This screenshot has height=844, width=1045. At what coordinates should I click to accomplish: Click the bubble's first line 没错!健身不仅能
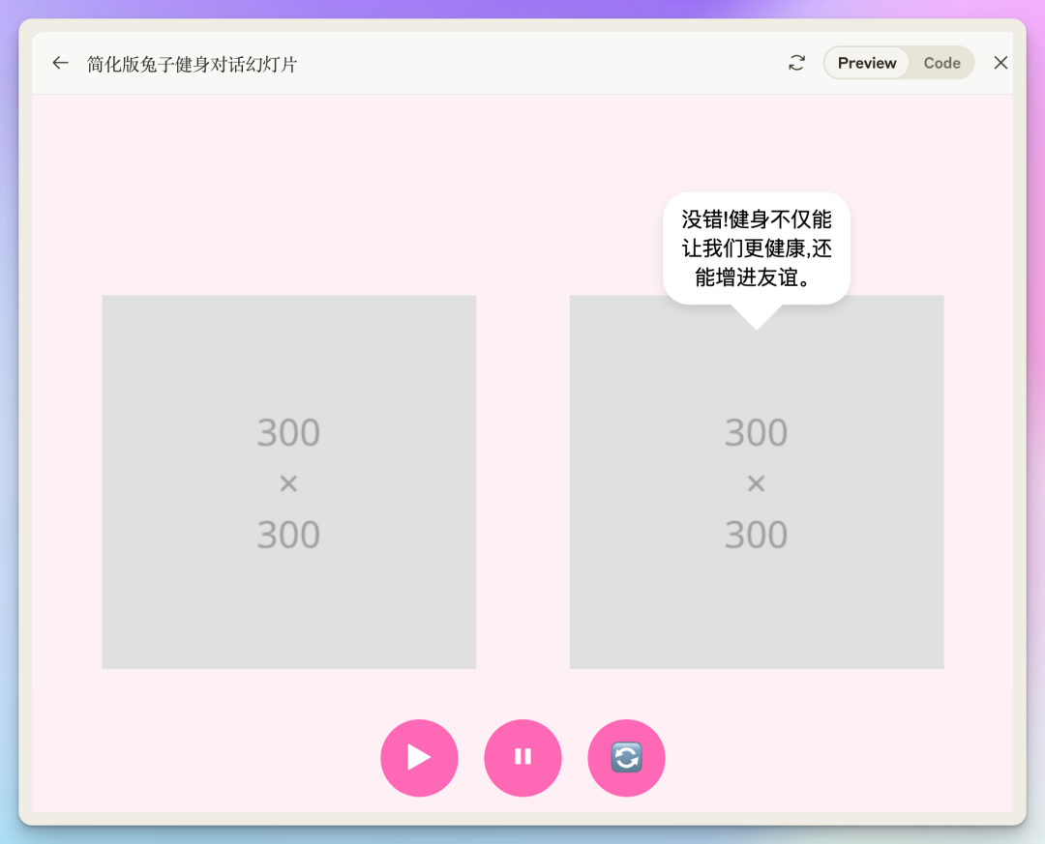tap(756, 219)
